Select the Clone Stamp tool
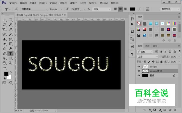 (x=4, y=39)
